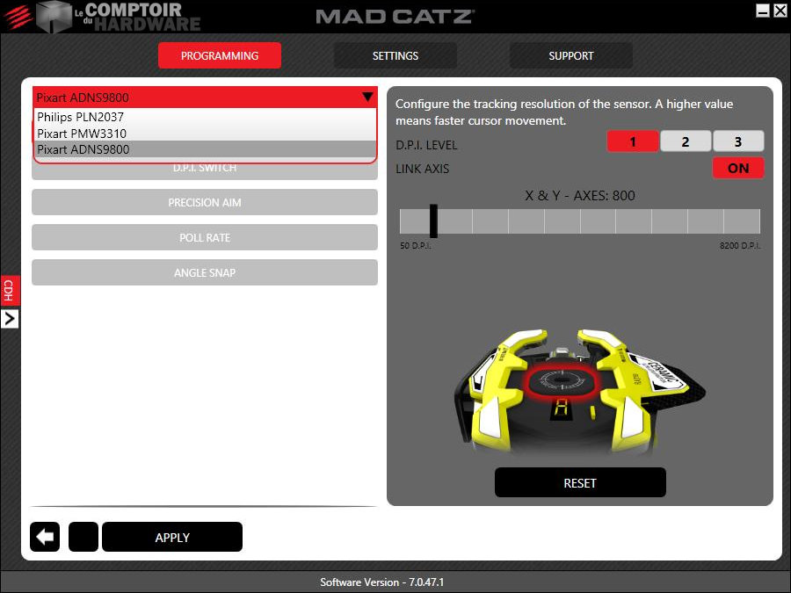Select D.P.I. level 2
The height and width of the screenshot is (593, 791).
coord(685,141)
